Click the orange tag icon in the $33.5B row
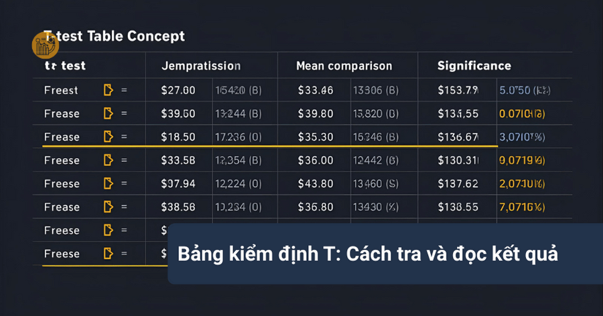The image size is (603, 316). click(107, 160)
